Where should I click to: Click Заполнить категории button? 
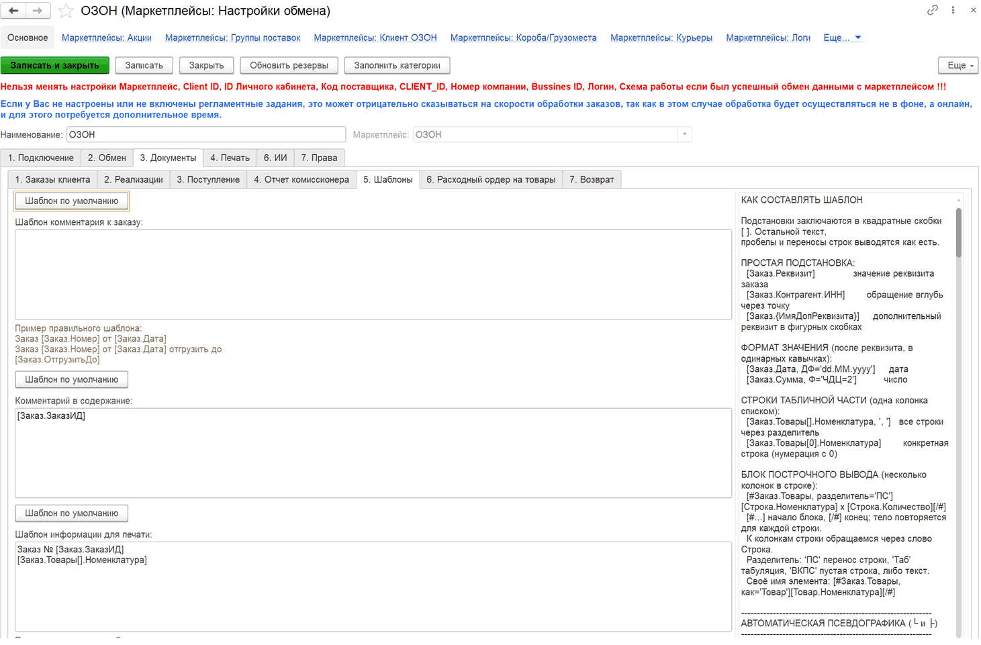point(397,65)
